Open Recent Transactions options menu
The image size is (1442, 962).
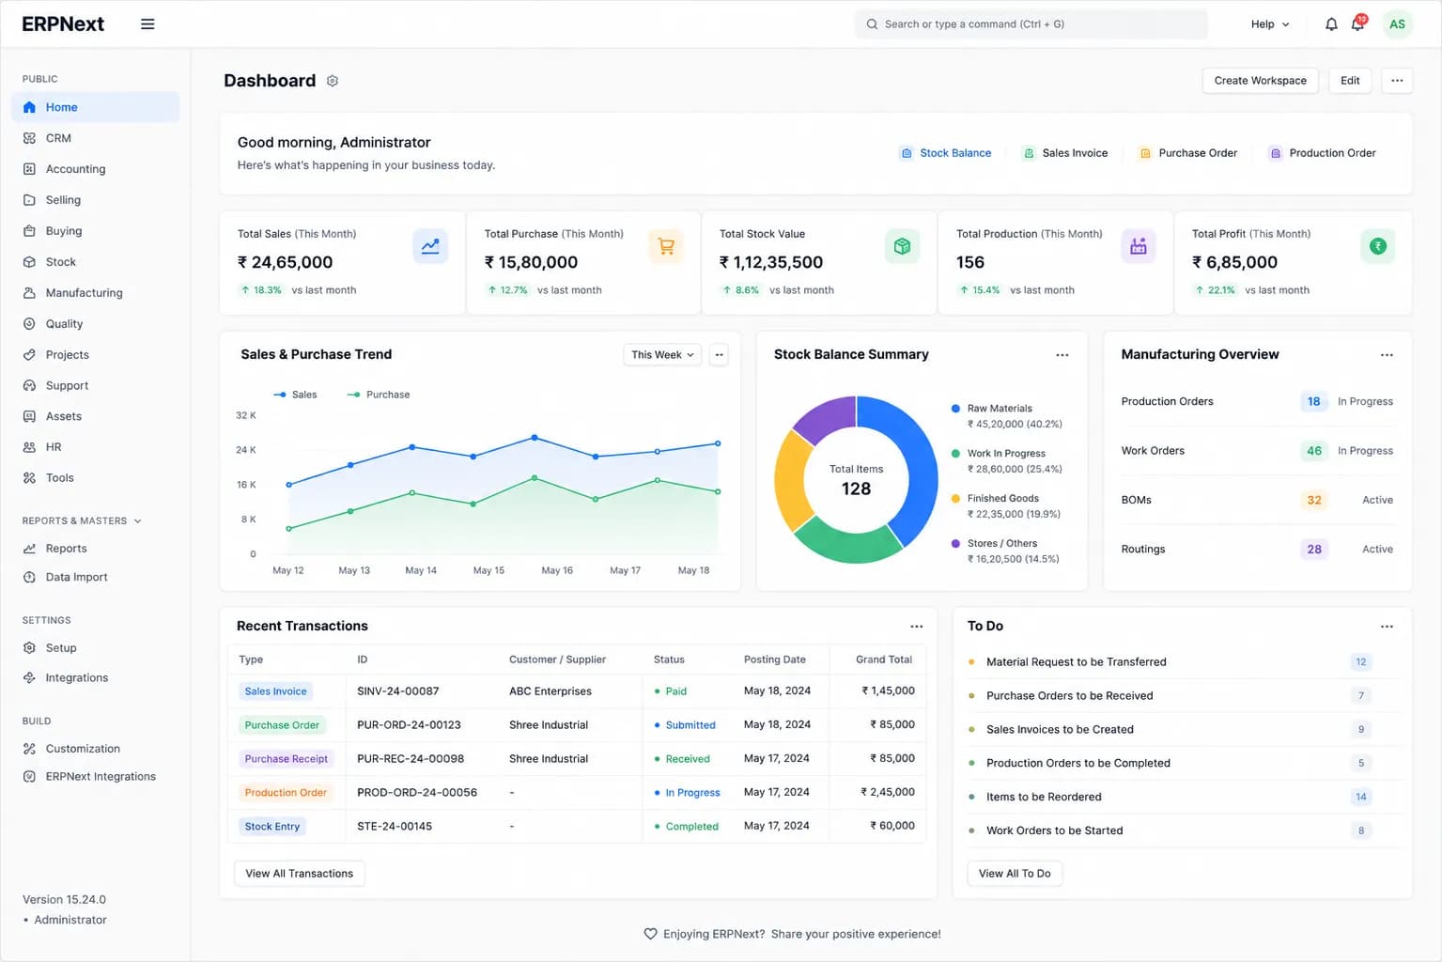[x=917, y=627]
